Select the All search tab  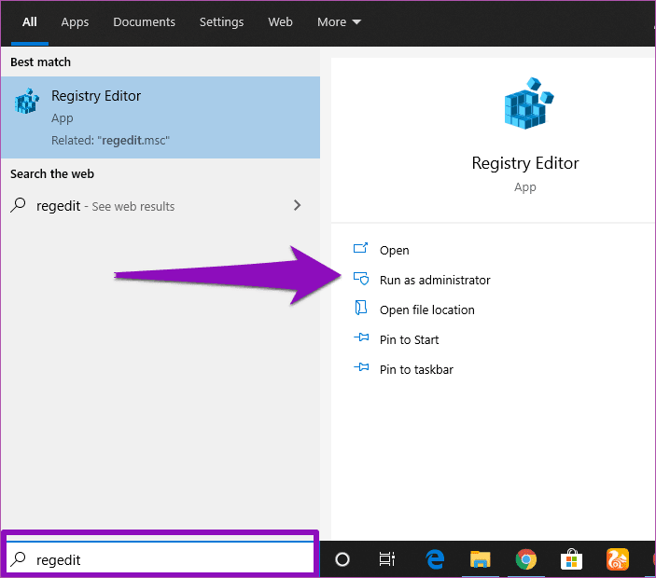29,21
